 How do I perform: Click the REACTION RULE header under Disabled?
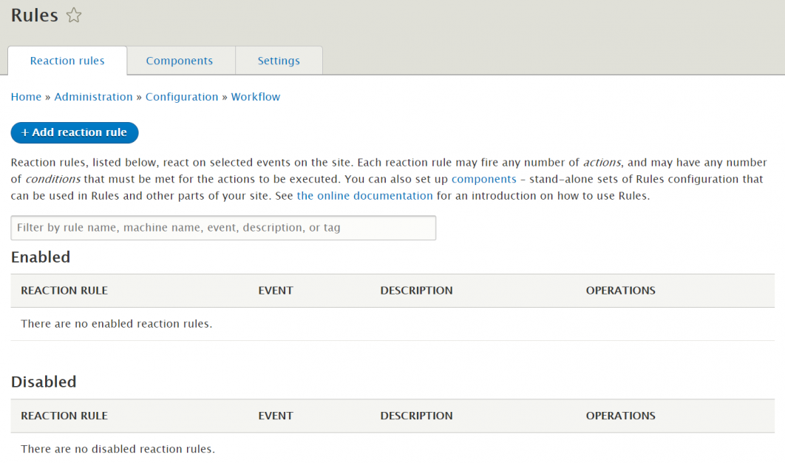point(64,416)
